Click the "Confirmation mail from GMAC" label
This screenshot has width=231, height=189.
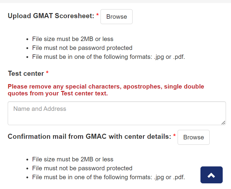(x=89, y=136)
